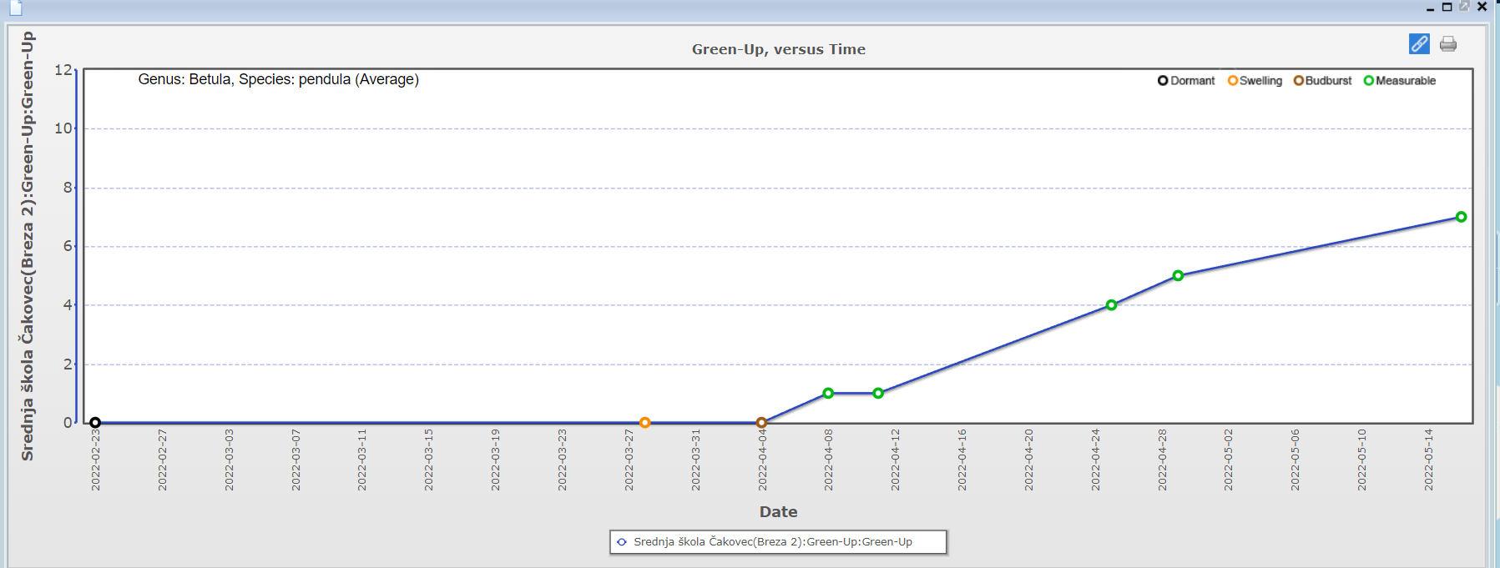The image size is (1500, 568).
Task: Click the black Dormant data point at 2022-02-23
Action: [95, 423]
